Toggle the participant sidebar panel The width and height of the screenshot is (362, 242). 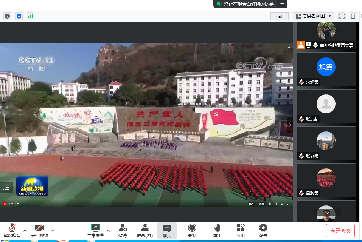353,16
